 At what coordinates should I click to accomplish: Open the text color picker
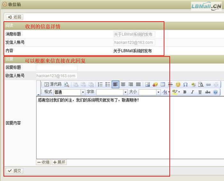pyautogui.click(x=166, y=92)
